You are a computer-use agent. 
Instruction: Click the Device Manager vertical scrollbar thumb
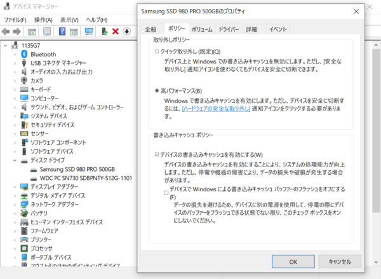point(376,130)
